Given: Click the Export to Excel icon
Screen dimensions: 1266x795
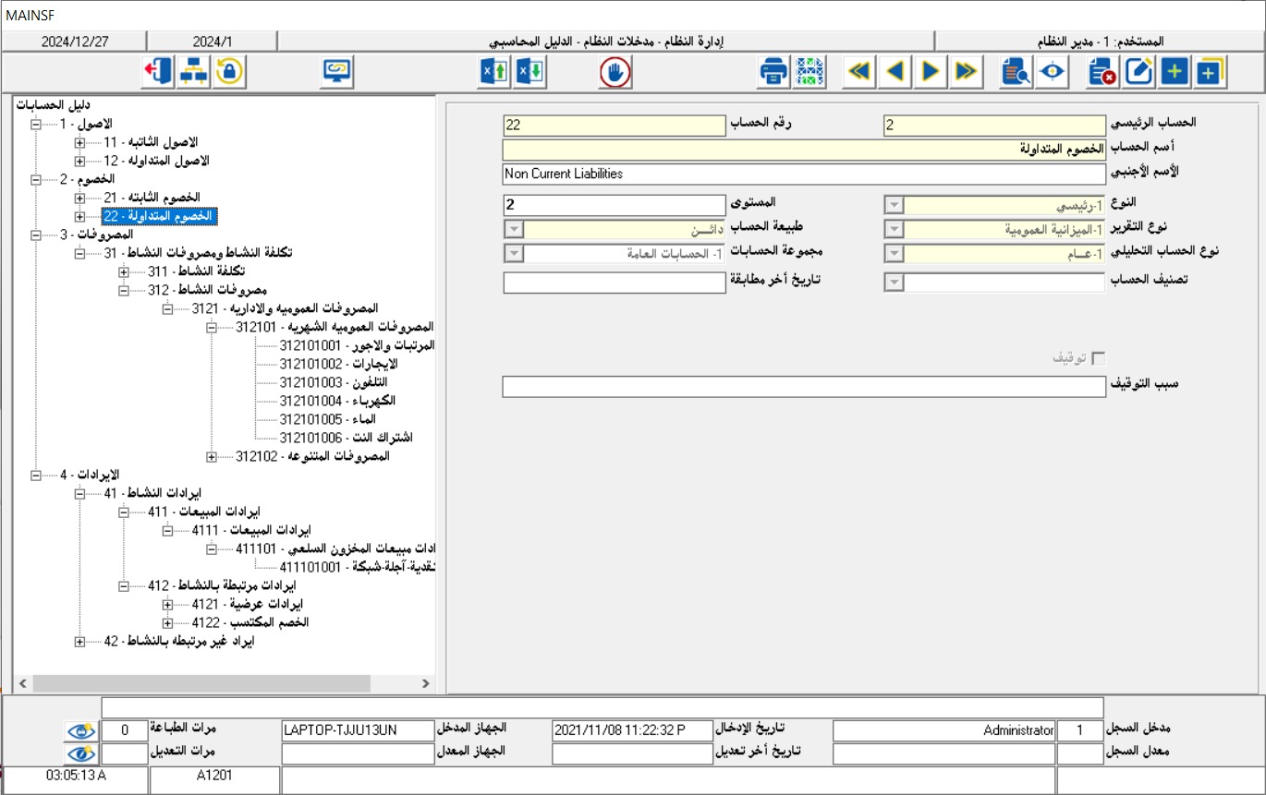Looking at the screenshot, I should click(491, 70).
